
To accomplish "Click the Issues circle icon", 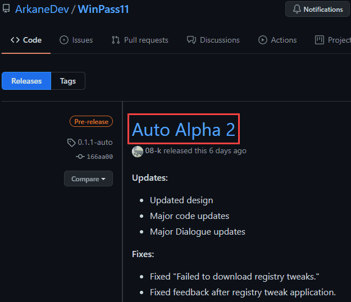I will (x=64, y=40).
